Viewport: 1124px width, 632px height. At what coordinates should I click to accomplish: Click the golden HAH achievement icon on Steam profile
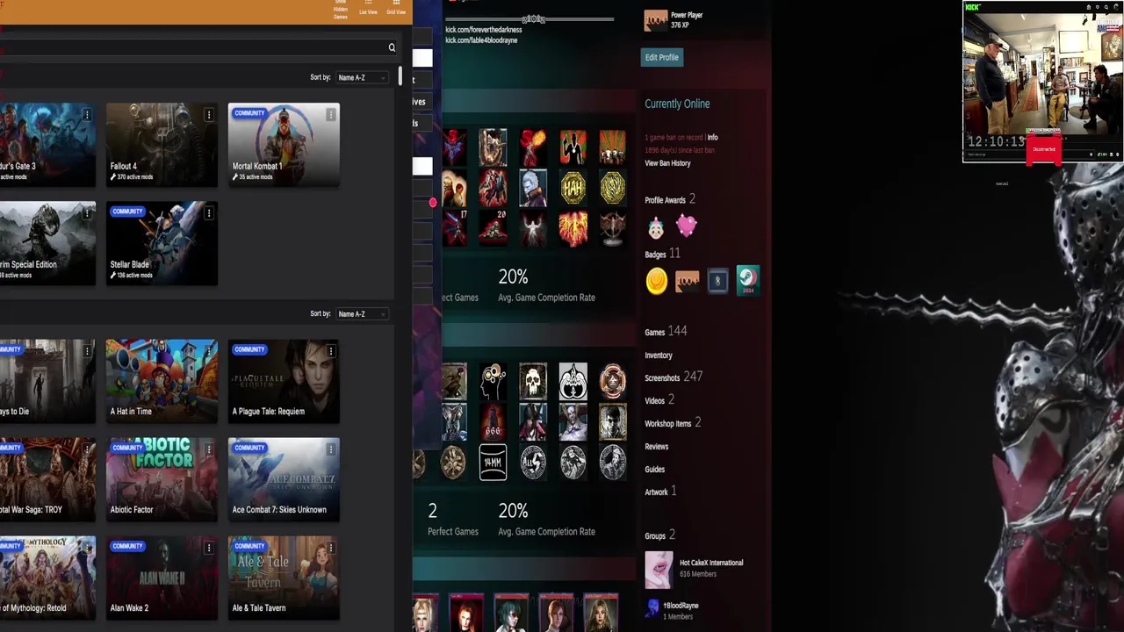573,187
